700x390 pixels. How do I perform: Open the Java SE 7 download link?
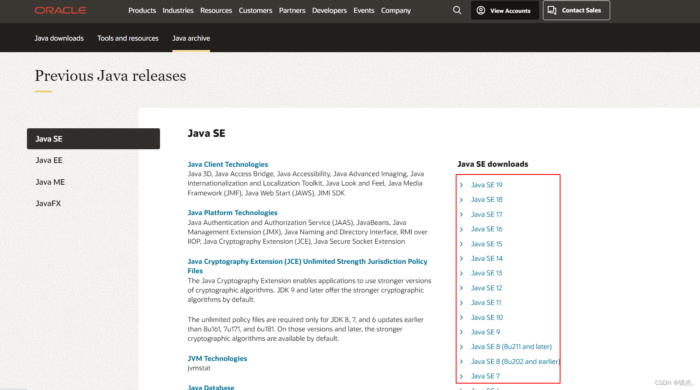(486, 376)
